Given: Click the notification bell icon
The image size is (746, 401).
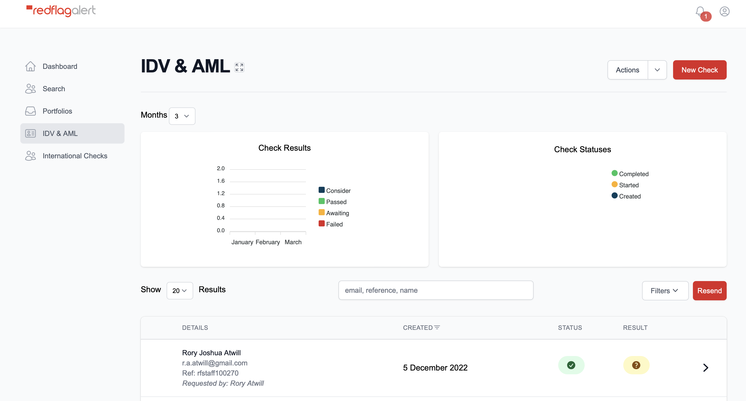Looking at the screenshot, I should (700, 12).
